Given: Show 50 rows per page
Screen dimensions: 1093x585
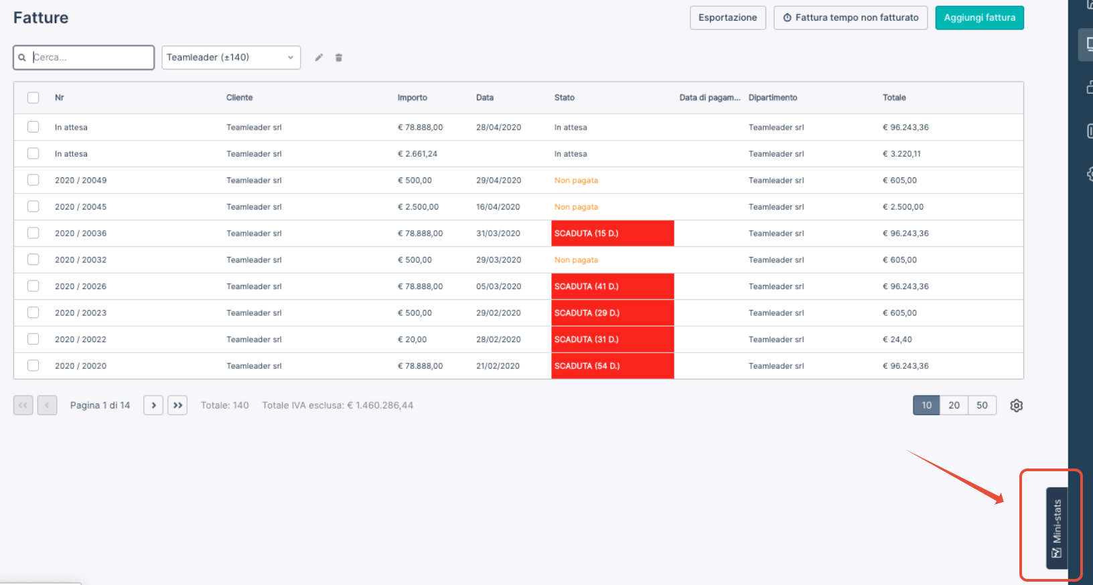Looking at the screenshot, I should click(x=982, y=406).
